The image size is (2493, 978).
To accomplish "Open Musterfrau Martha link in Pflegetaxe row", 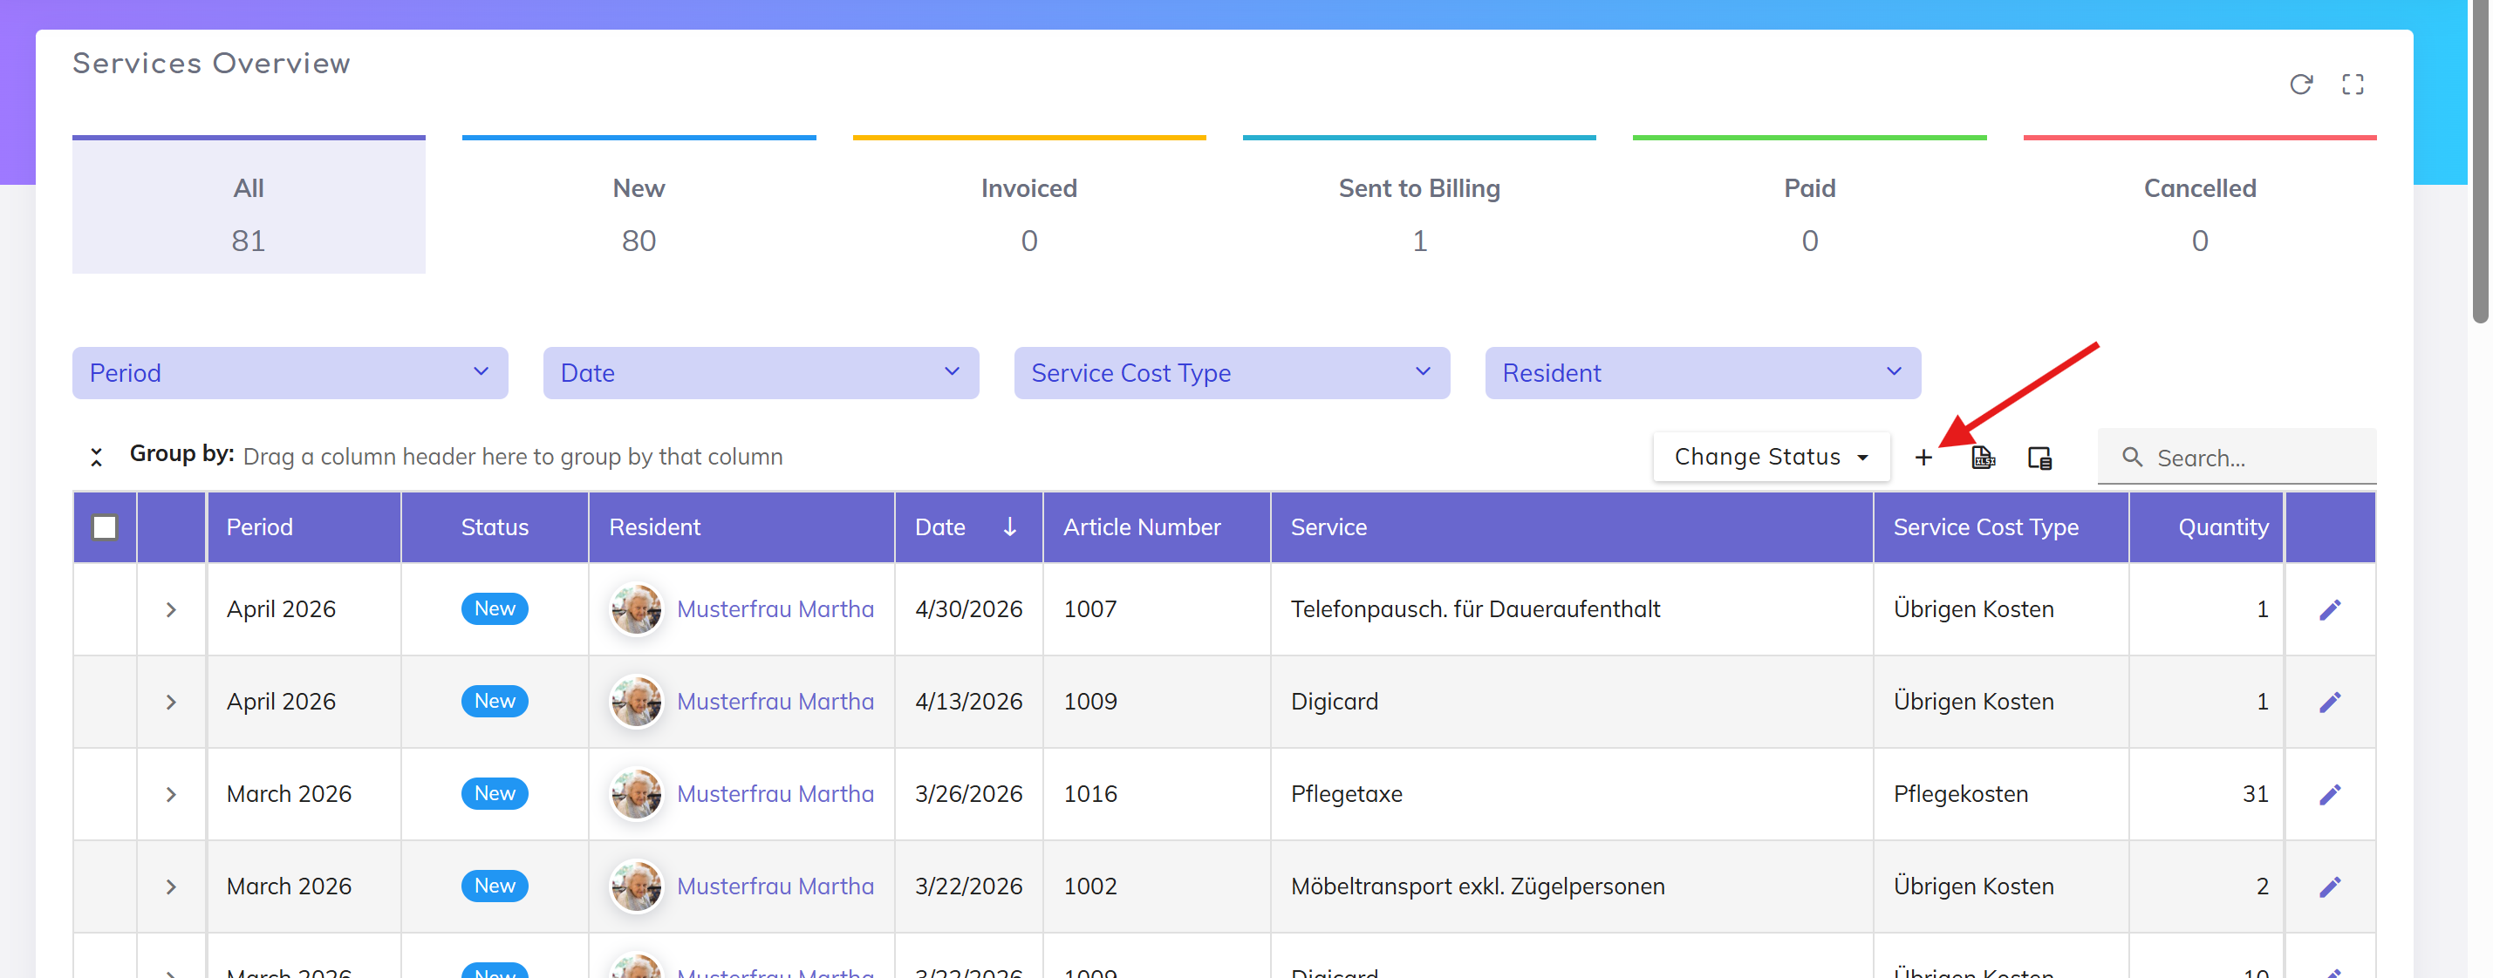I will pyautogui.click(x=775, y=794).
